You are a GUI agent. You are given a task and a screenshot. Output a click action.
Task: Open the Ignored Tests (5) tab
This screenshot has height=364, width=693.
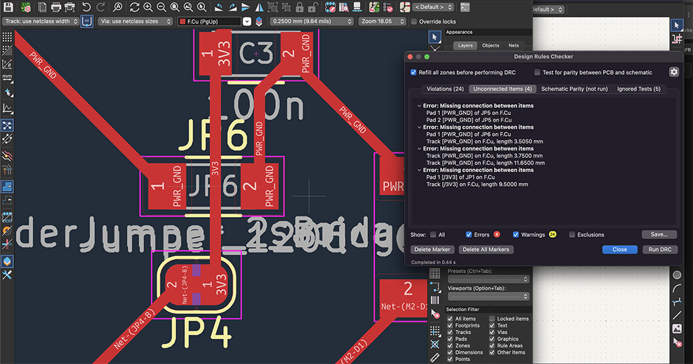point(639,89)
